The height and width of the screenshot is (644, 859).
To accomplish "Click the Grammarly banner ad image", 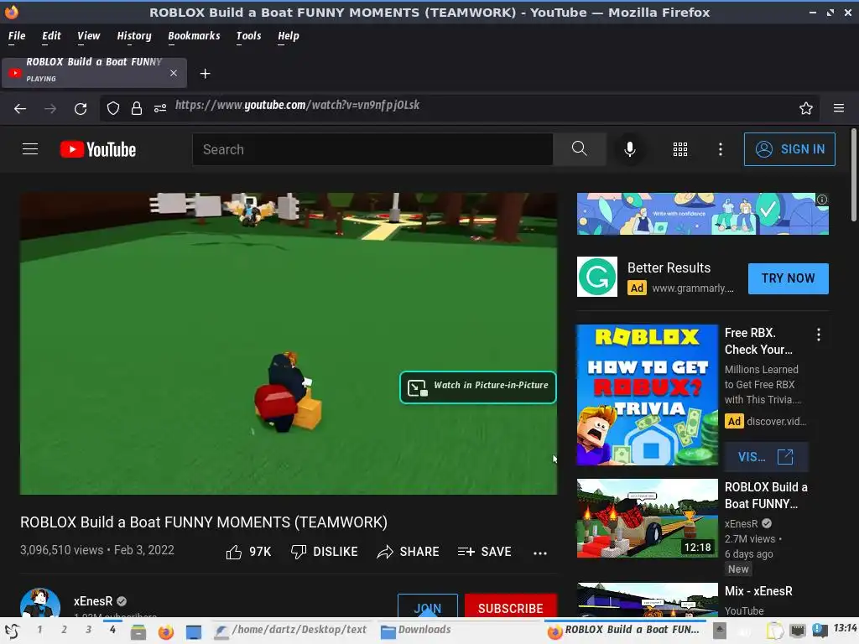I will [702, 214].
